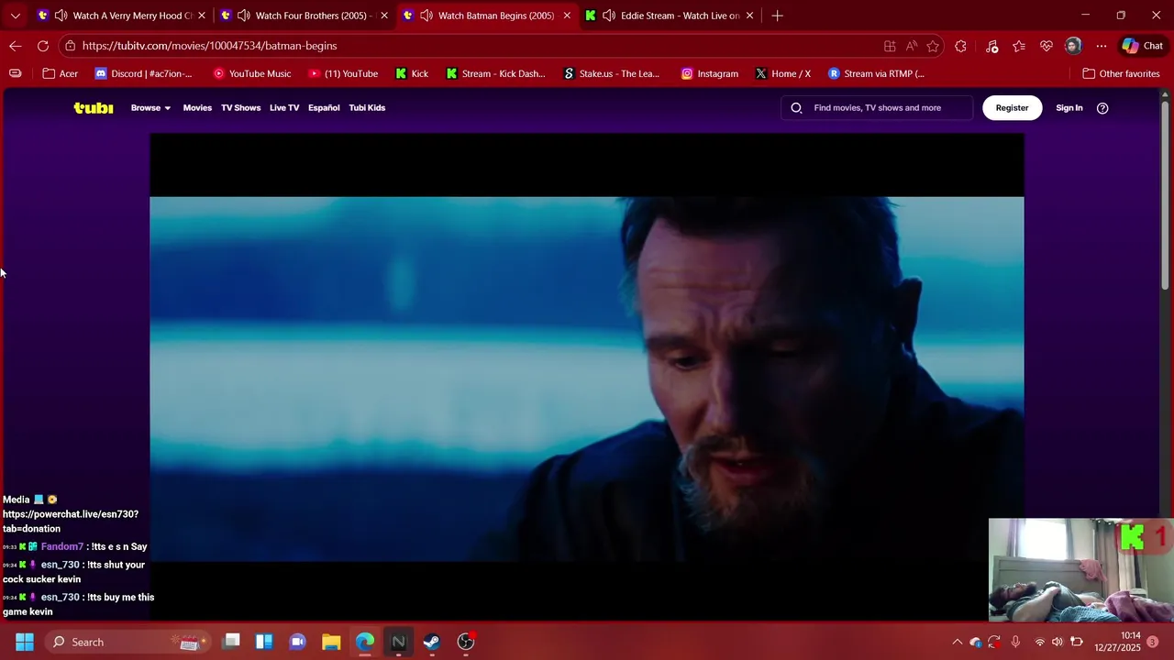This screenshot has width=1174, height=660.
Task: Open Task View on the taskbar
Action: pos(231,642)
